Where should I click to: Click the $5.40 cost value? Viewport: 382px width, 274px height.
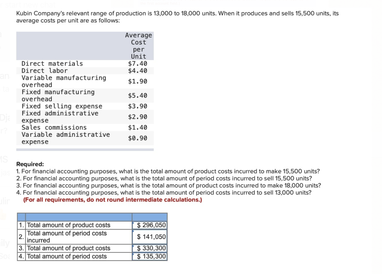pyautogui.click(x=138, y=95)
